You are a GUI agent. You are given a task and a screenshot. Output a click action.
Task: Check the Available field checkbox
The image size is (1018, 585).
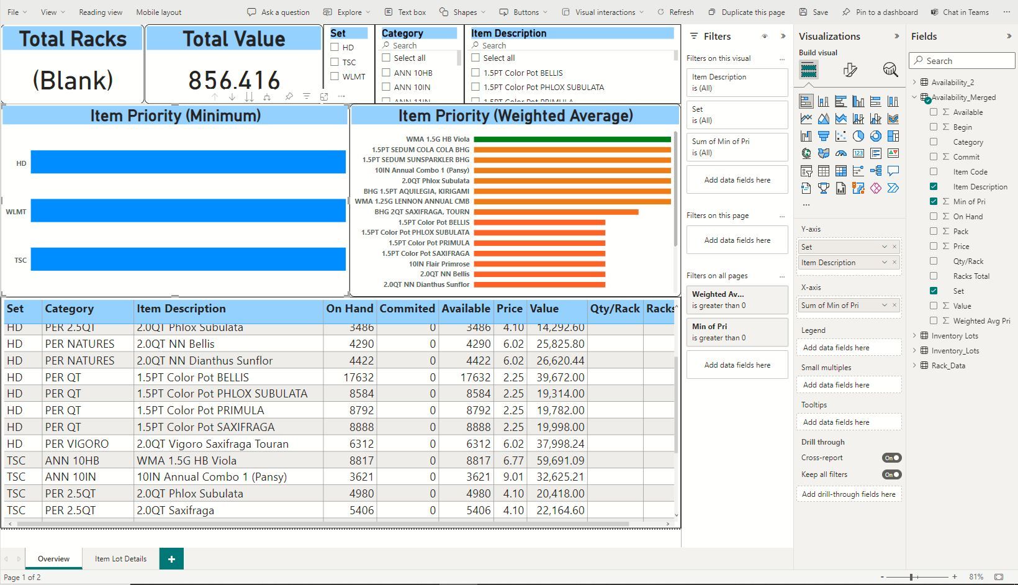tap(934, 112)
